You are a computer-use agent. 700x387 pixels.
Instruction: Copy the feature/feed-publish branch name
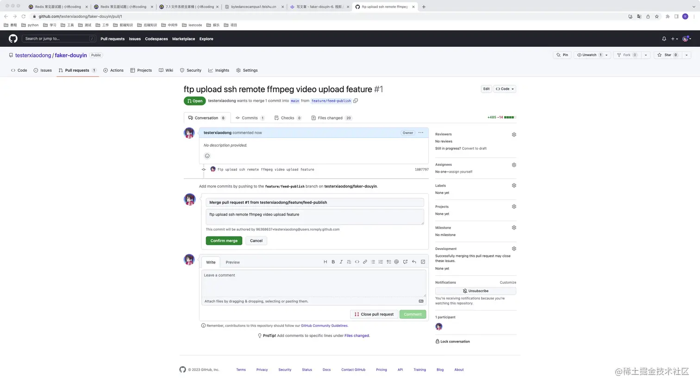(356, 100)
